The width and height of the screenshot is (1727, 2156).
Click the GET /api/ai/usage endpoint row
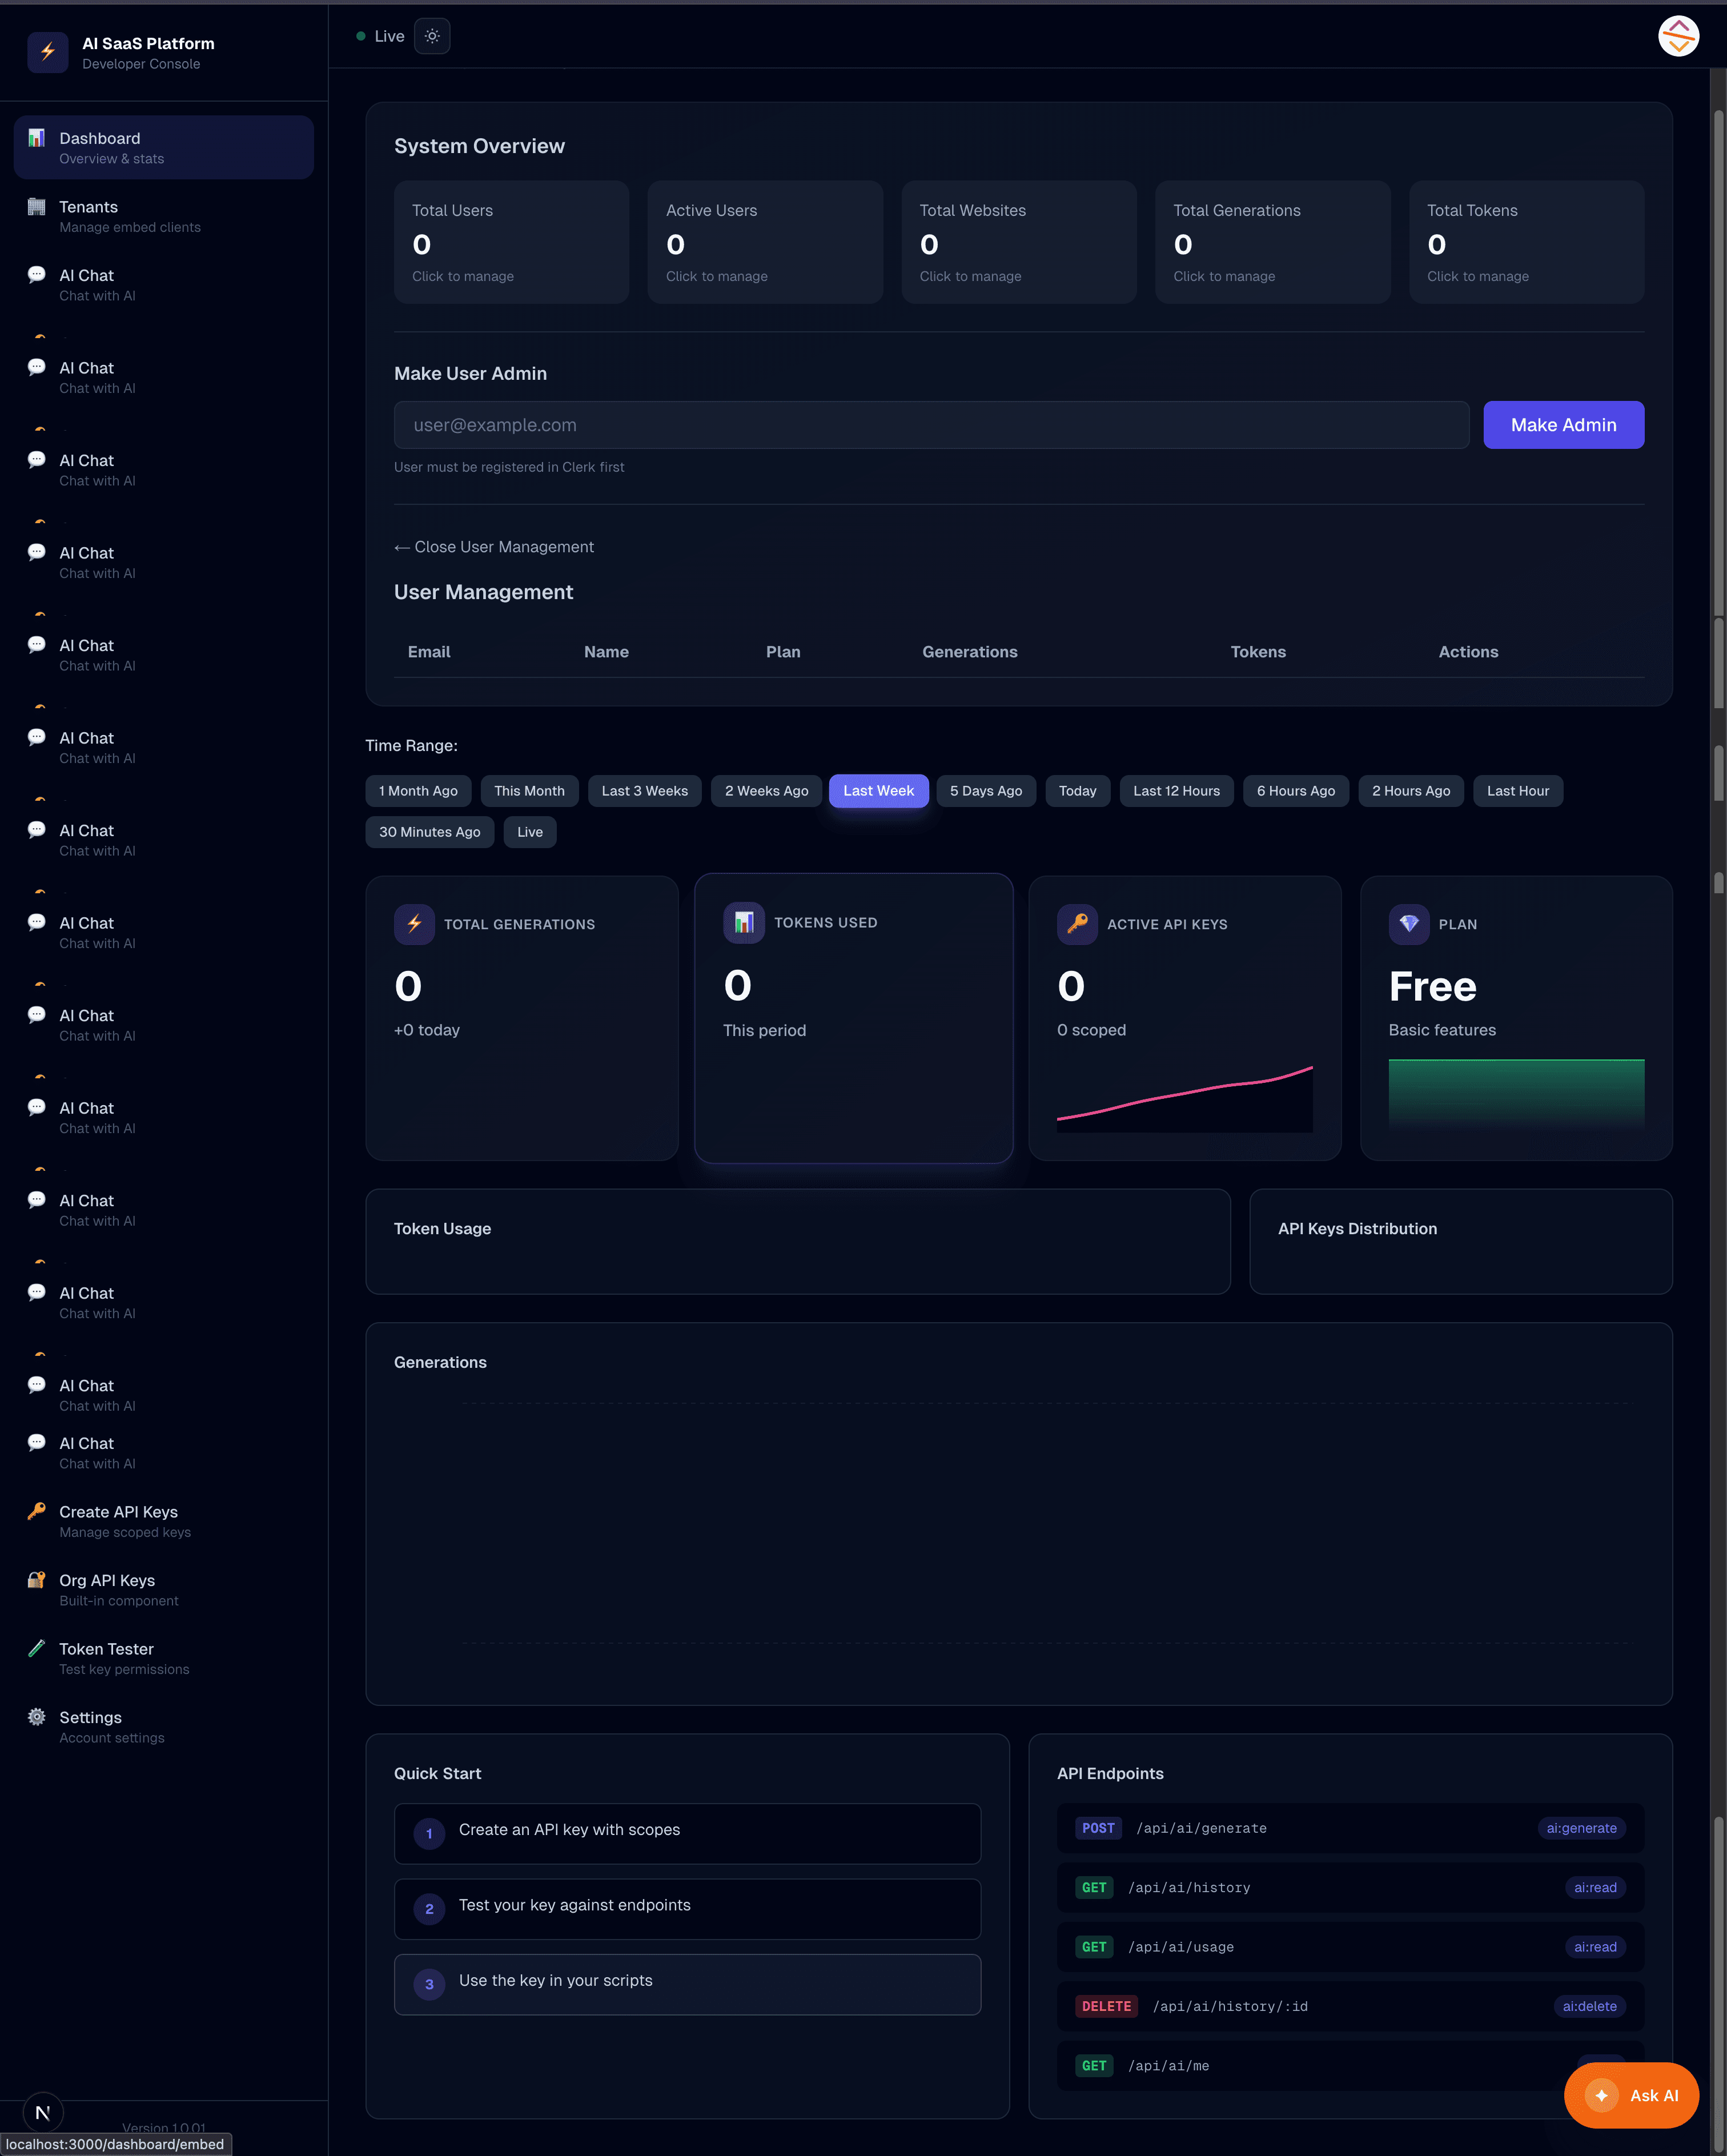click(x=1350, y=1946)
